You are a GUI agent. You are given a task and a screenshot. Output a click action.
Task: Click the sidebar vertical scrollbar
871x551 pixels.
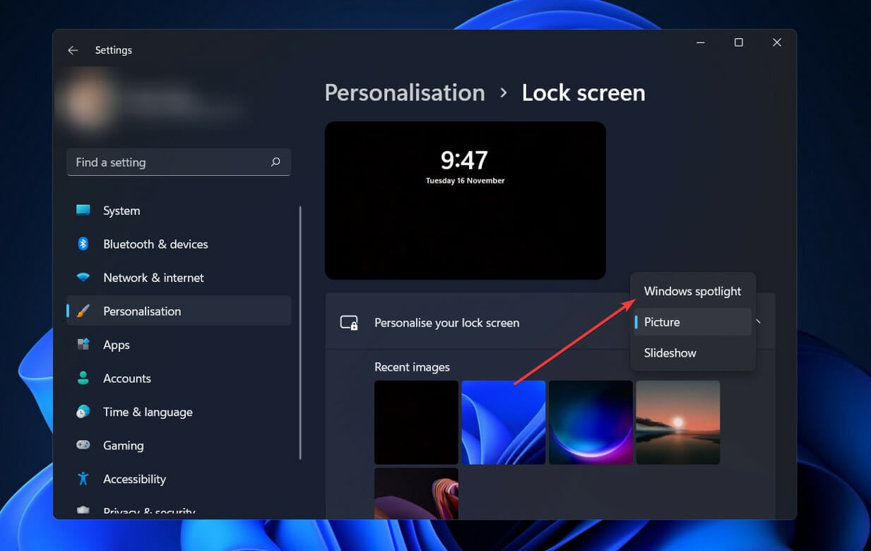301,332
